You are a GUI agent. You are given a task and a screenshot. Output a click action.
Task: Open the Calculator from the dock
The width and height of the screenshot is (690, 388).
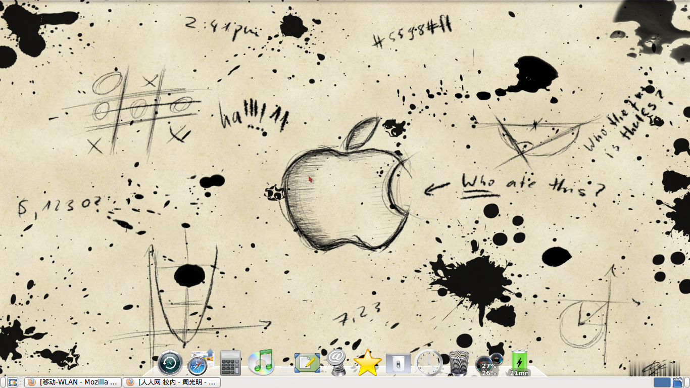click(x=230, y=363)
